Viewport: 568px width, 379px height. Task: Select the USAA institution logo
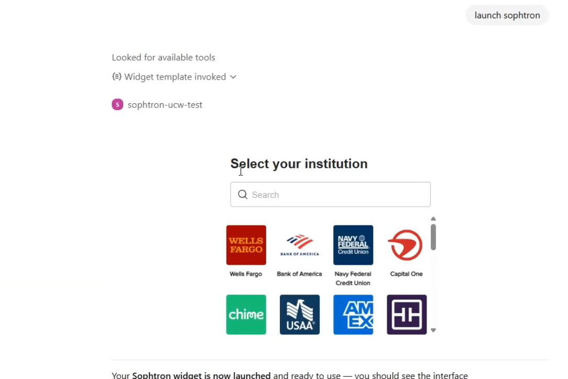click(x=299, y=315)
